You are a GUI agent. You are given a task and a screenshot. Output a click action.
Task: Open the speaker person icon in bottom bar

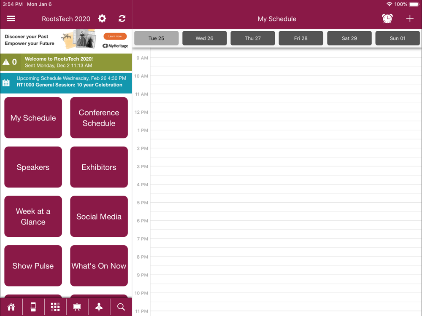coord(99,307)
